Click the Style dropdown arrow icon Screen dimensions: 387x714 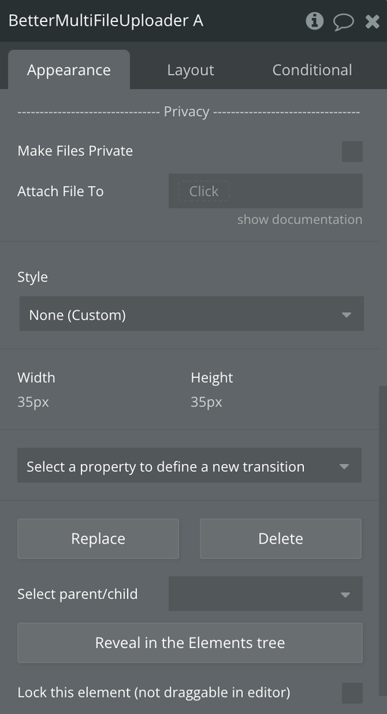(346, 315)
